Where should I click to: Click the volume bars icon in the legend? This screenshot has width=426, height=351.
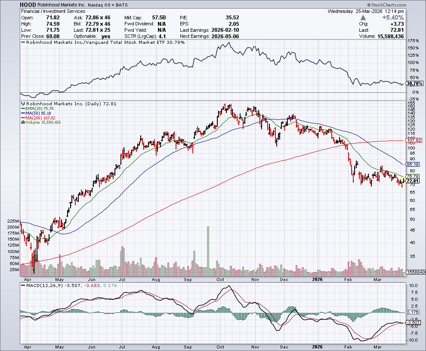pyautogui.click(x=22, y=122)
